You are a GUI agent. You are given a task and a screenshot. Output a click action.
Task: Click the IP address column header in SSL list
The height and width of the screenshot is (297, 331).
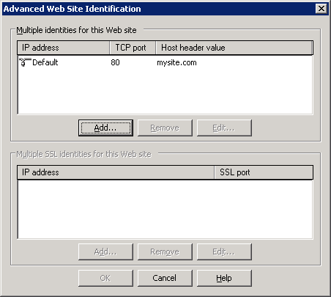coord(116,172)
